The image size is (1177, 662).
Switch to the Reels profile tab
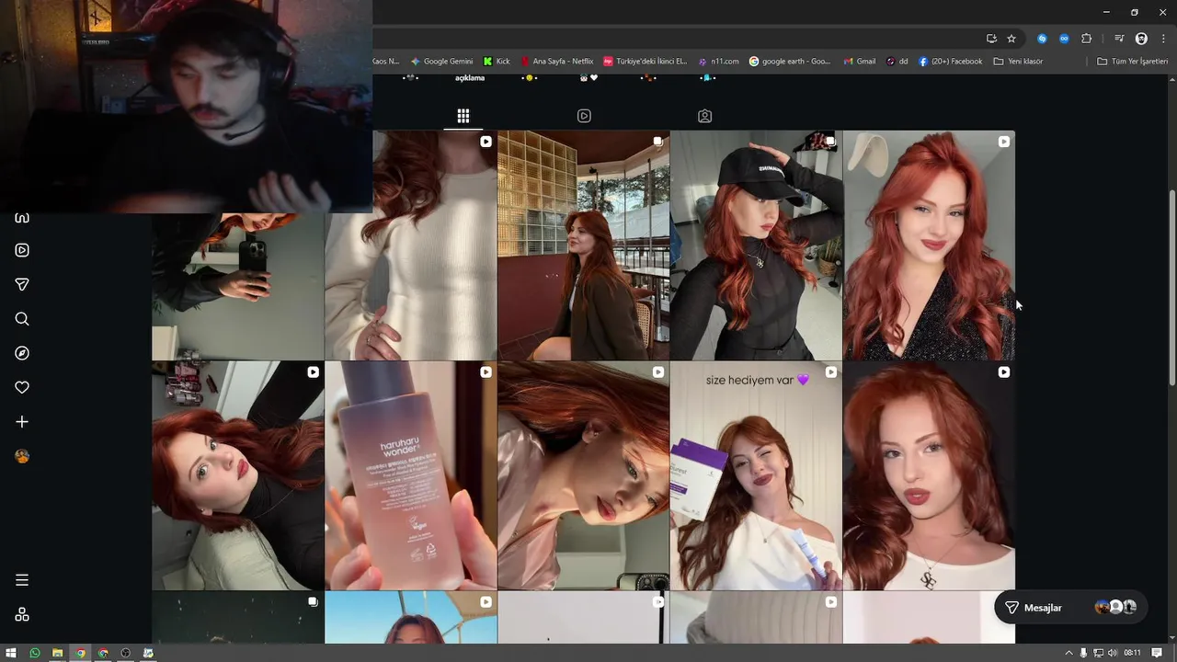click(584, 116)
